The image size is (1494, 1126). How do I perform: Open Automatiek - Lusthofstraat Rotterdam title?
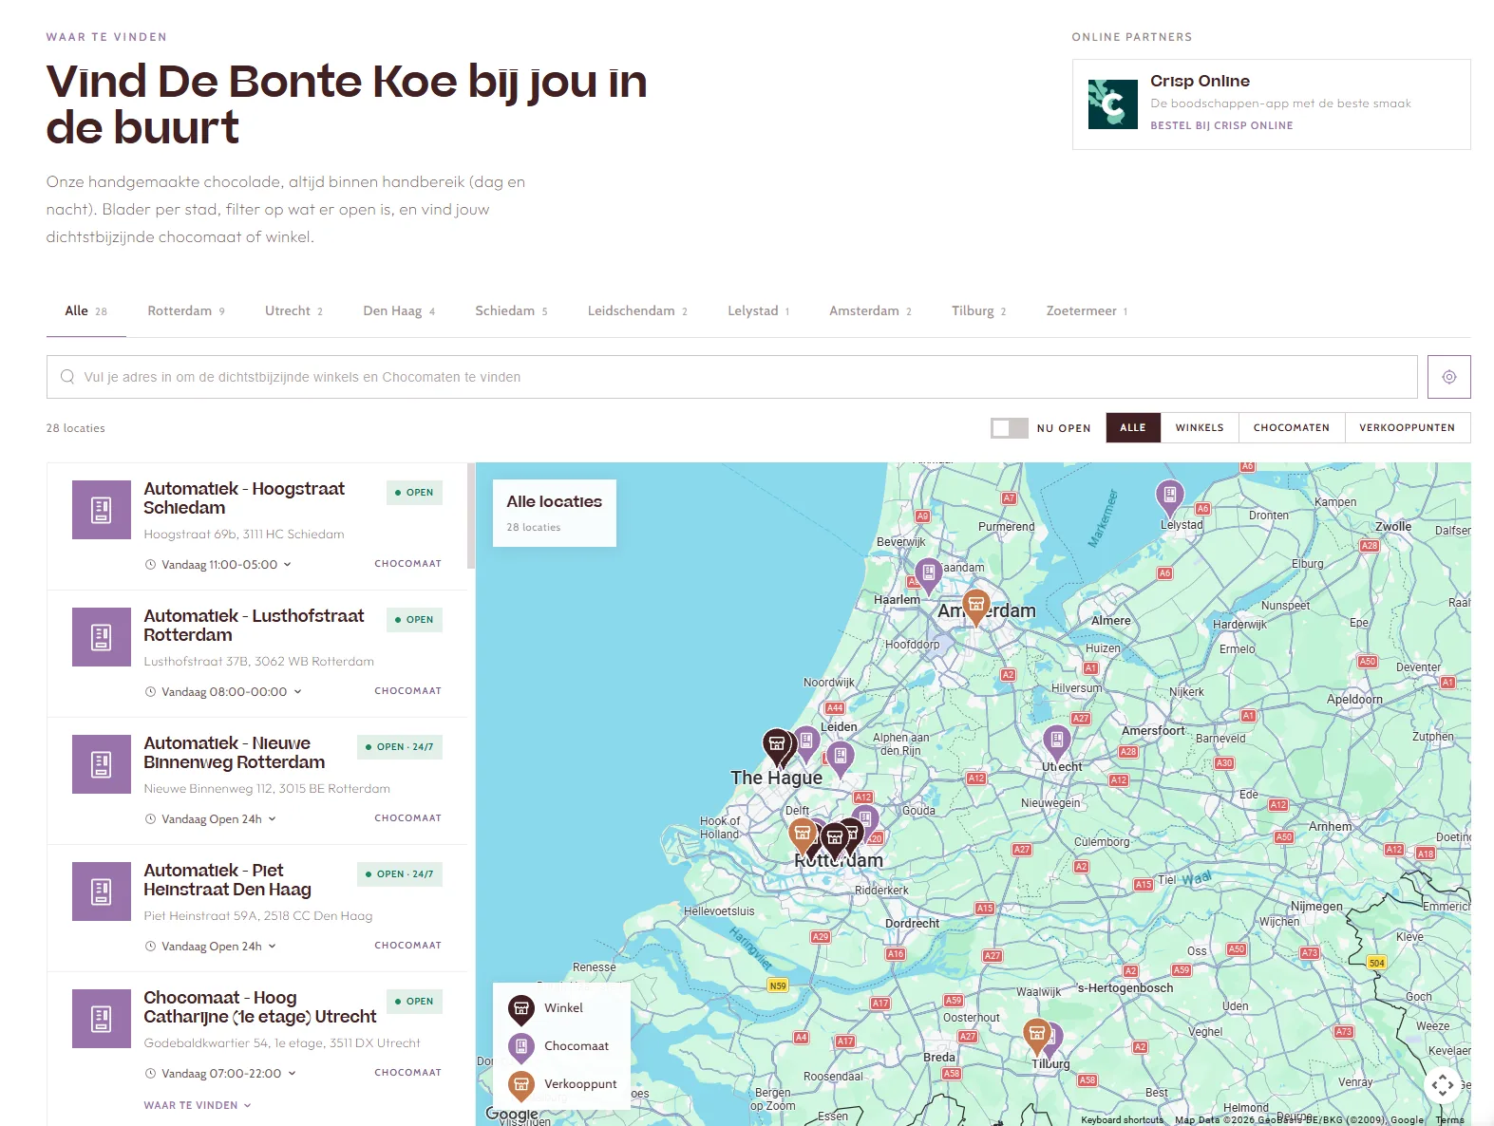[x=254, y=626]
